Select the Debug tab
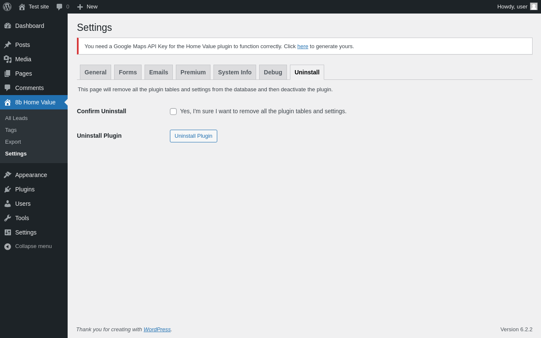The height and width of the screenshot is (338, 541). coord(273,72)
